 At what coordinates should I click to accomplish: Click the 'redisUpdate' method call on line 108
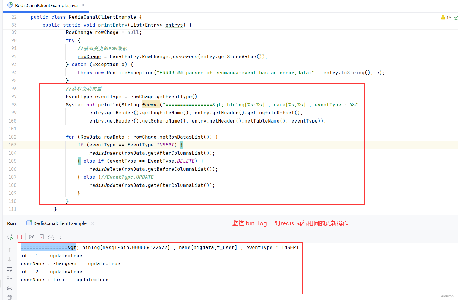(x=105, y=185)
